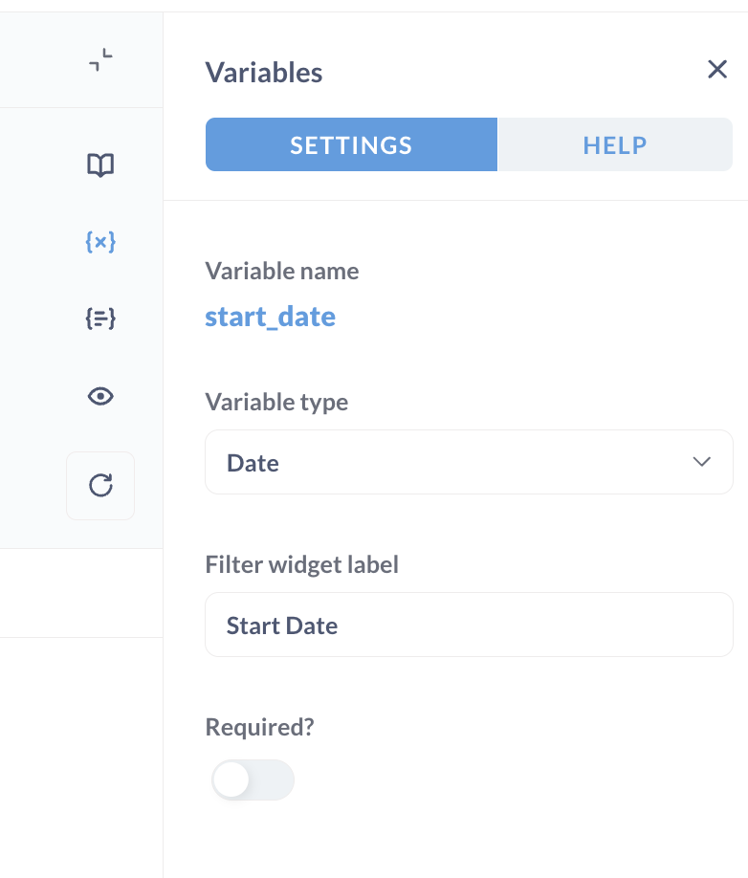Enable the Required toggle switch
The height and width of the screenshot is (878, 748).
coord(253,779)
